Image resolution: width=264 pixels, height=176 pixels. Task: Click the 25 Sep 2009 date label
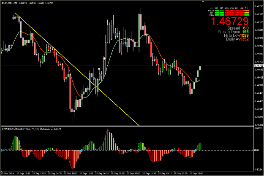click(x=7, y=173)
